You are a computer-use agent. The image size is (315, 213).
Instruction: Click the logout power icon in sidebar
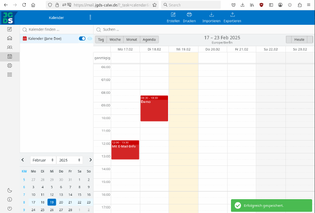(10, 208)
